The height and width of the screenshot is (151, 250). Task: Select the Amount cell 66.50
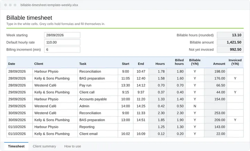(216, 85)
